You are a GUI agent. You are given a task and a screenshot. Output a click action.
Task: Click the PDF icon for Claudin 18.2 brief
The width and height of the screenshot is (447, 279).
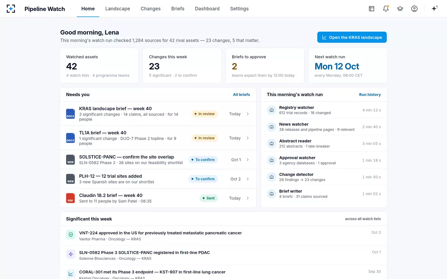70,198
